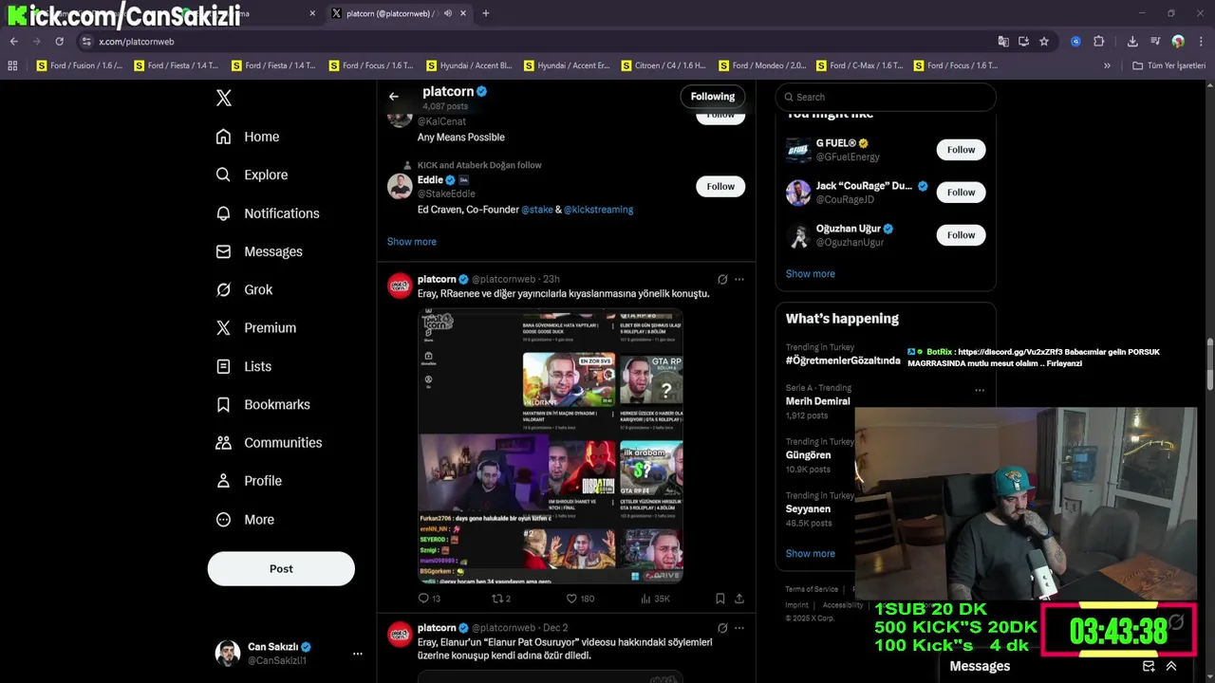
Task: Like the post with 180 likes
Action: pyautogui.click(x=579, y=599)
